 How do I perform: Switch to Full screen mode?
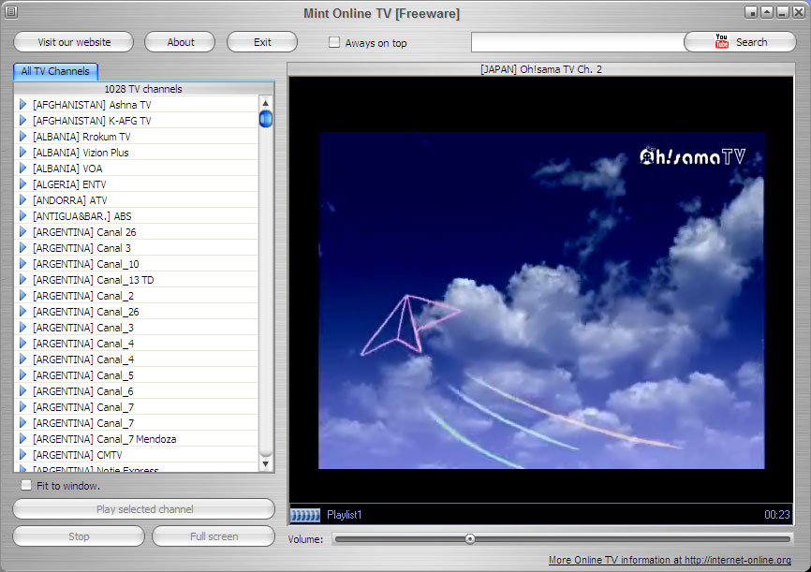pyautogui.click(x=213, y=535)
